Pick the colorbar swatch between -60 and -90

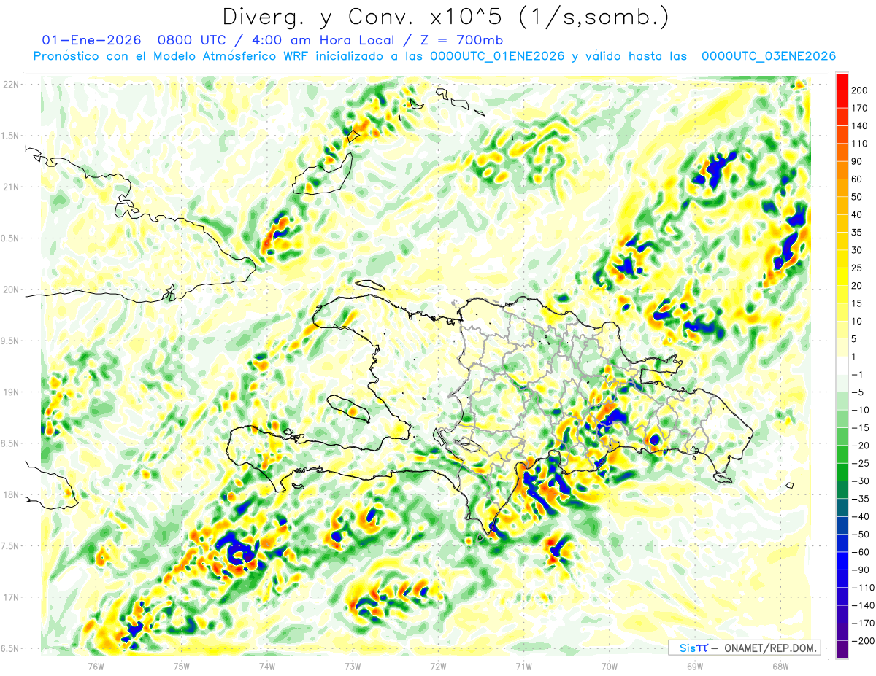point(842,561)
